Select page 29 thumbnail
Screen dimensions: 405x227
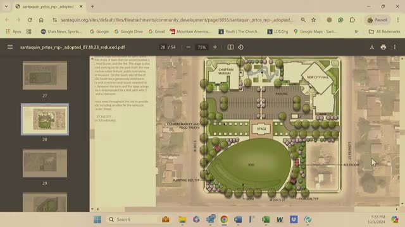(x=45, y=163)
